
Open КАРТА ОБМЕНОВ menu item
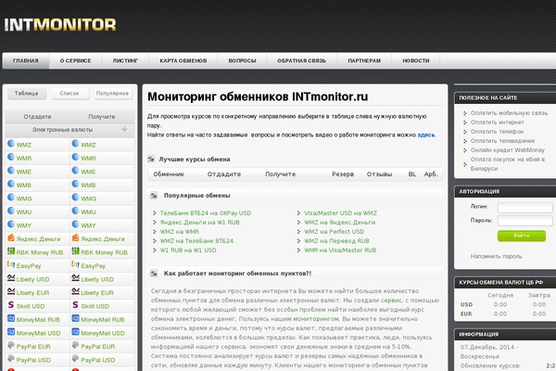coord(183,60)
